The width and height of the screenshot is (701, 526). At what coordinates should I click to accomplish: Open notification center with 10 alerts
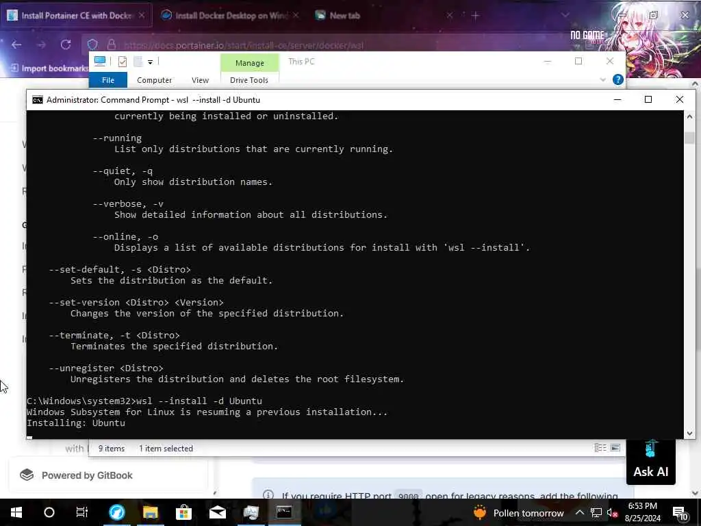680,512
